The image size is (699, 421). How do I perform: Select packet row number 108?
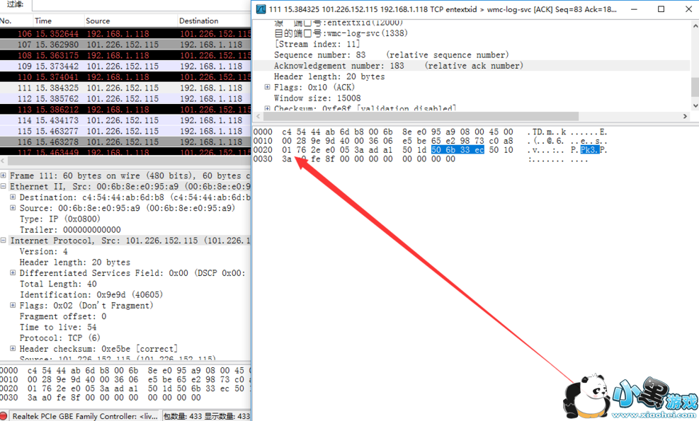(125, 55)
